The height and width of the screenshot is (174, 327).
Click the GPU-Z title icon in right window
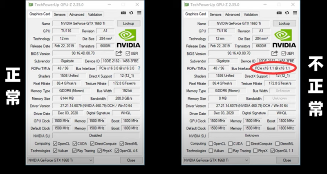(186, 4)
